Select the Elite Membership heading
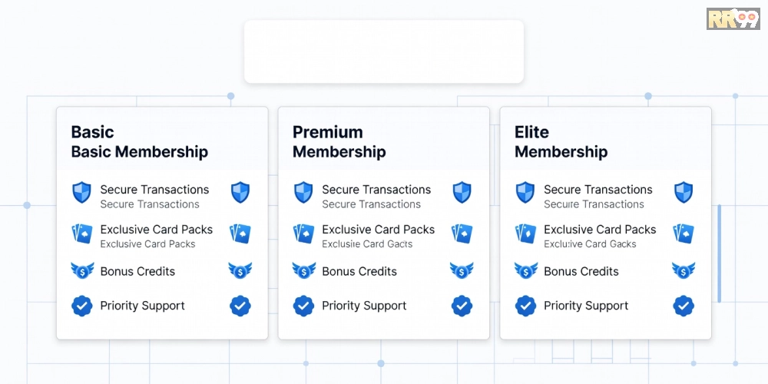 (x=561, y=142)
